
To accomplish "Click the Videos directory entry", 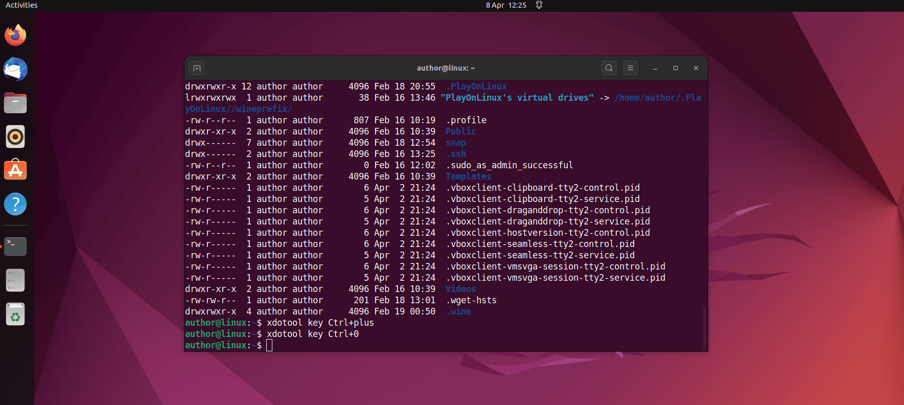I will 461,289.
